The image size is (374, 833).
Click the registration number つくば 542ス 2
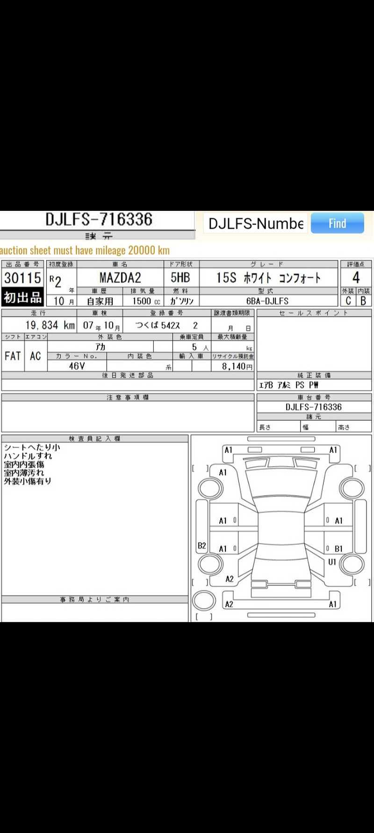point(166,325)
